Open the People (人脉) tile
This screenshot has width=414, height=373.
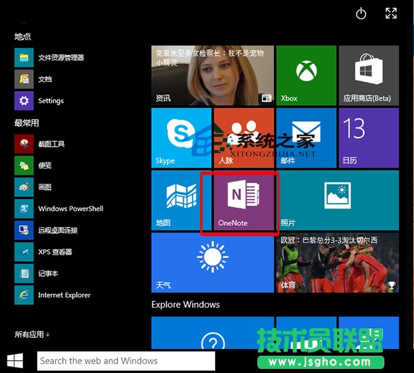point(243,138)
